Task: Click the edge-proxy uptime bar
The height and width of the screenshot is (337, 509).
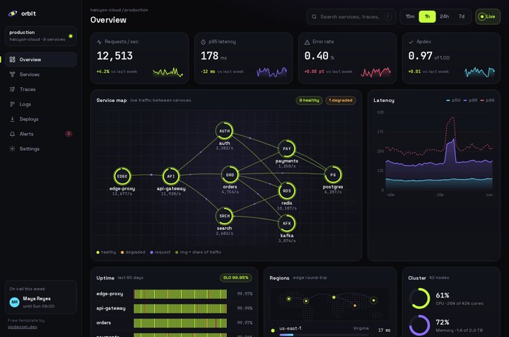Action: [x=180, y=294]
